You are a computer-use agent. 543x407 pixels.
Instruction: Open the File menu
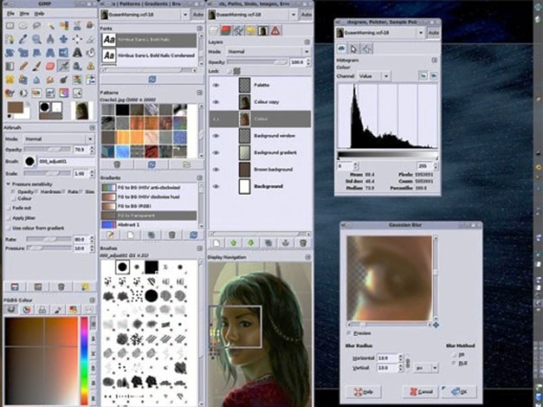point(11,14)
